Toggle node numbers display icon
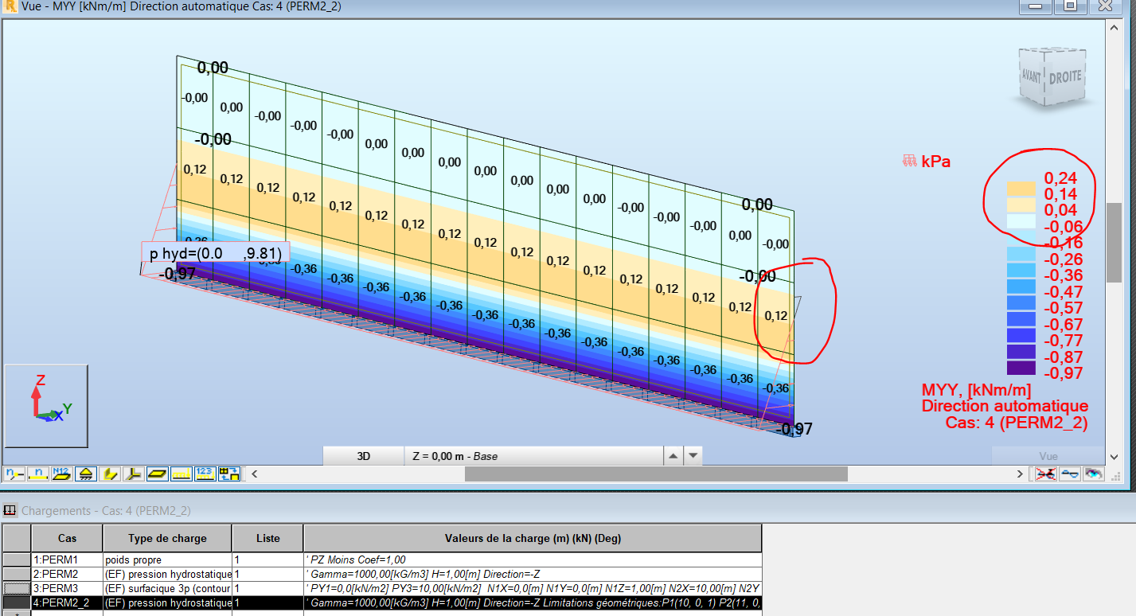1136x616 pixels. (14, 474)
